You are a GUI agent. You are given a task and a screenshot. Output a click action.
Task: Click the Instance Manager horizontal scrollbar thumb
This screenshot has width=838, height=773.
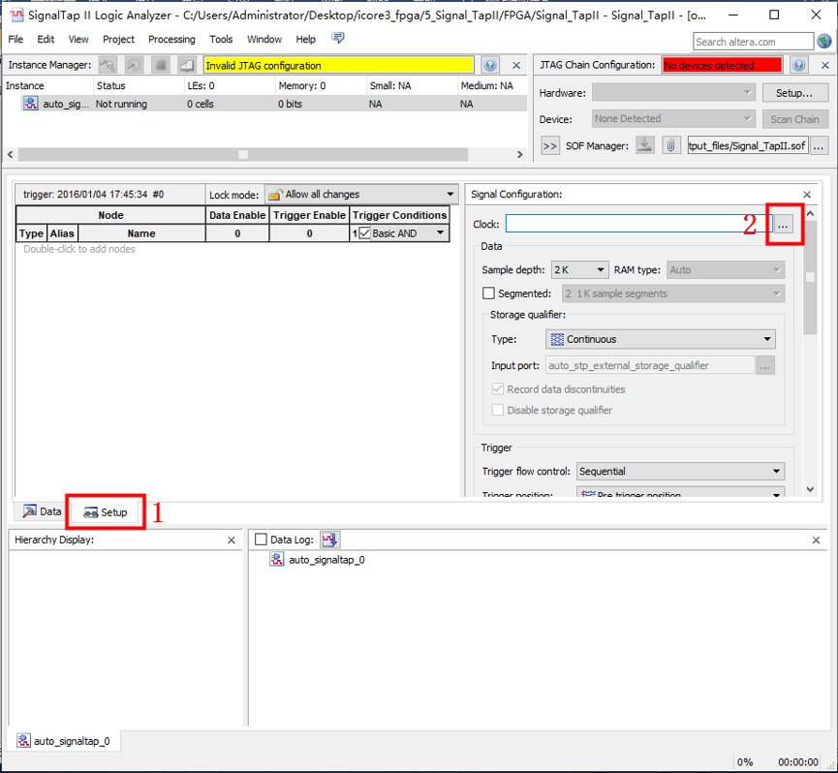coord(243,154)
